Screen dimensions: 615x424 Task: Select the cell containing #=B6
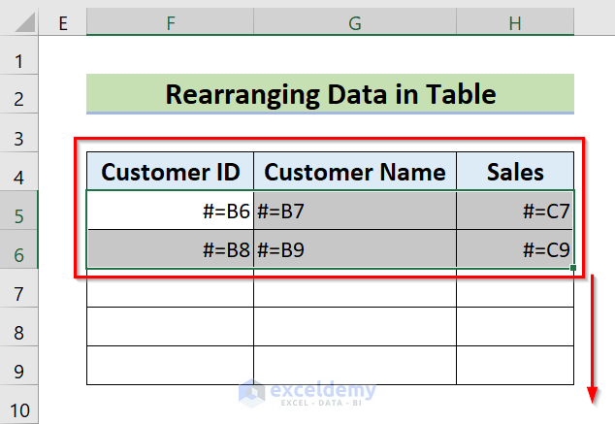coord(170,212)
